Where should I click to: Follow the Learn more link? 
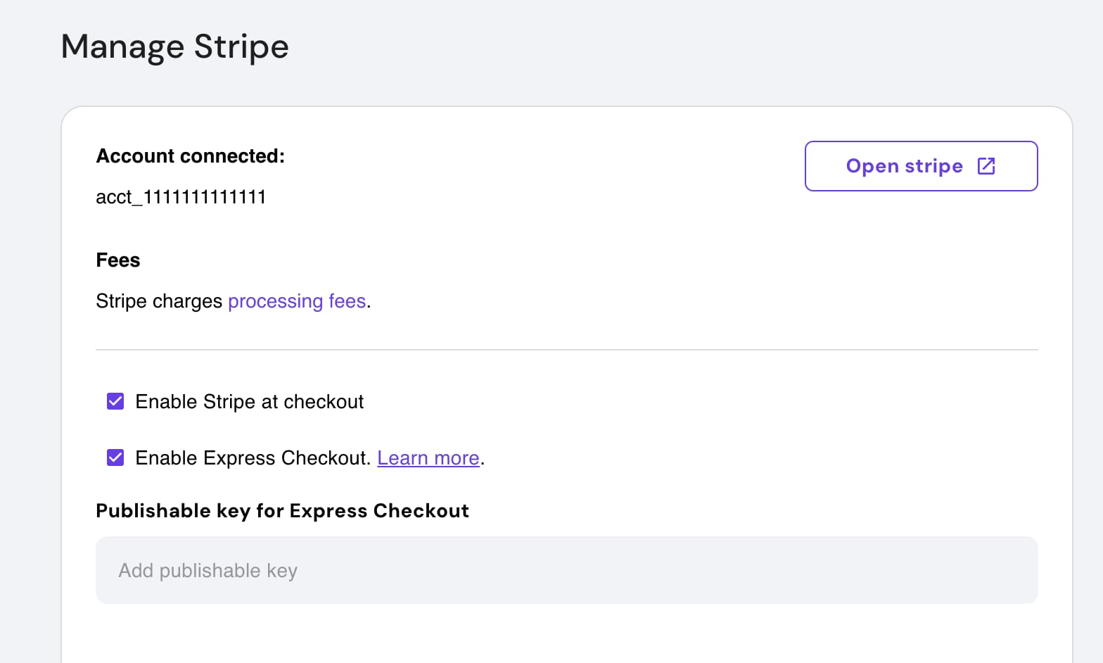tap(428, 458)
